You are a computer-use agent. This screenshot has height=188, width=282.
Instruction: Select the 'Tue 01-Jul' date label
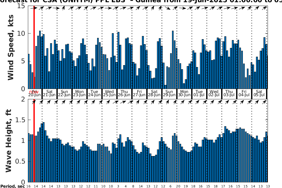click(199, 93)
